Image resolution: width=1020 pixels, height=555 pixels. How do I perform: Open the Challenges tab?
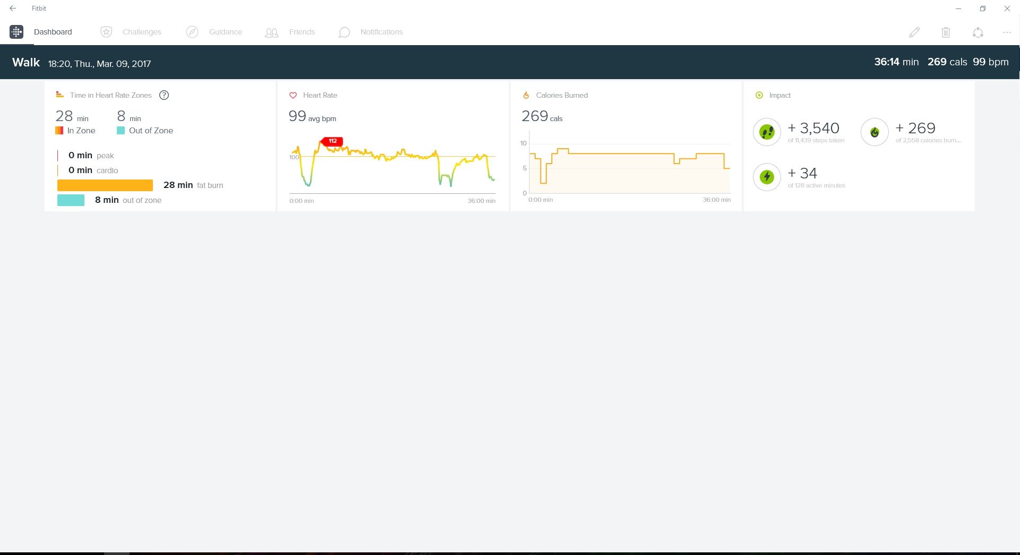point(141,32)
